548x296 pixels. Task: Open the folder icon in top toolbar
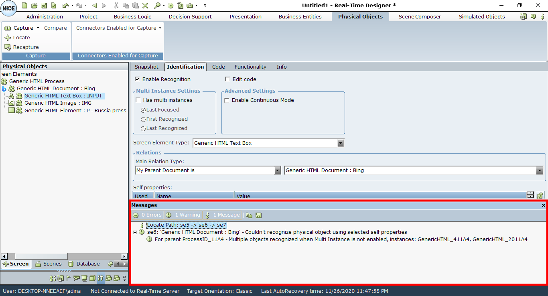click(x=34, y=6)
